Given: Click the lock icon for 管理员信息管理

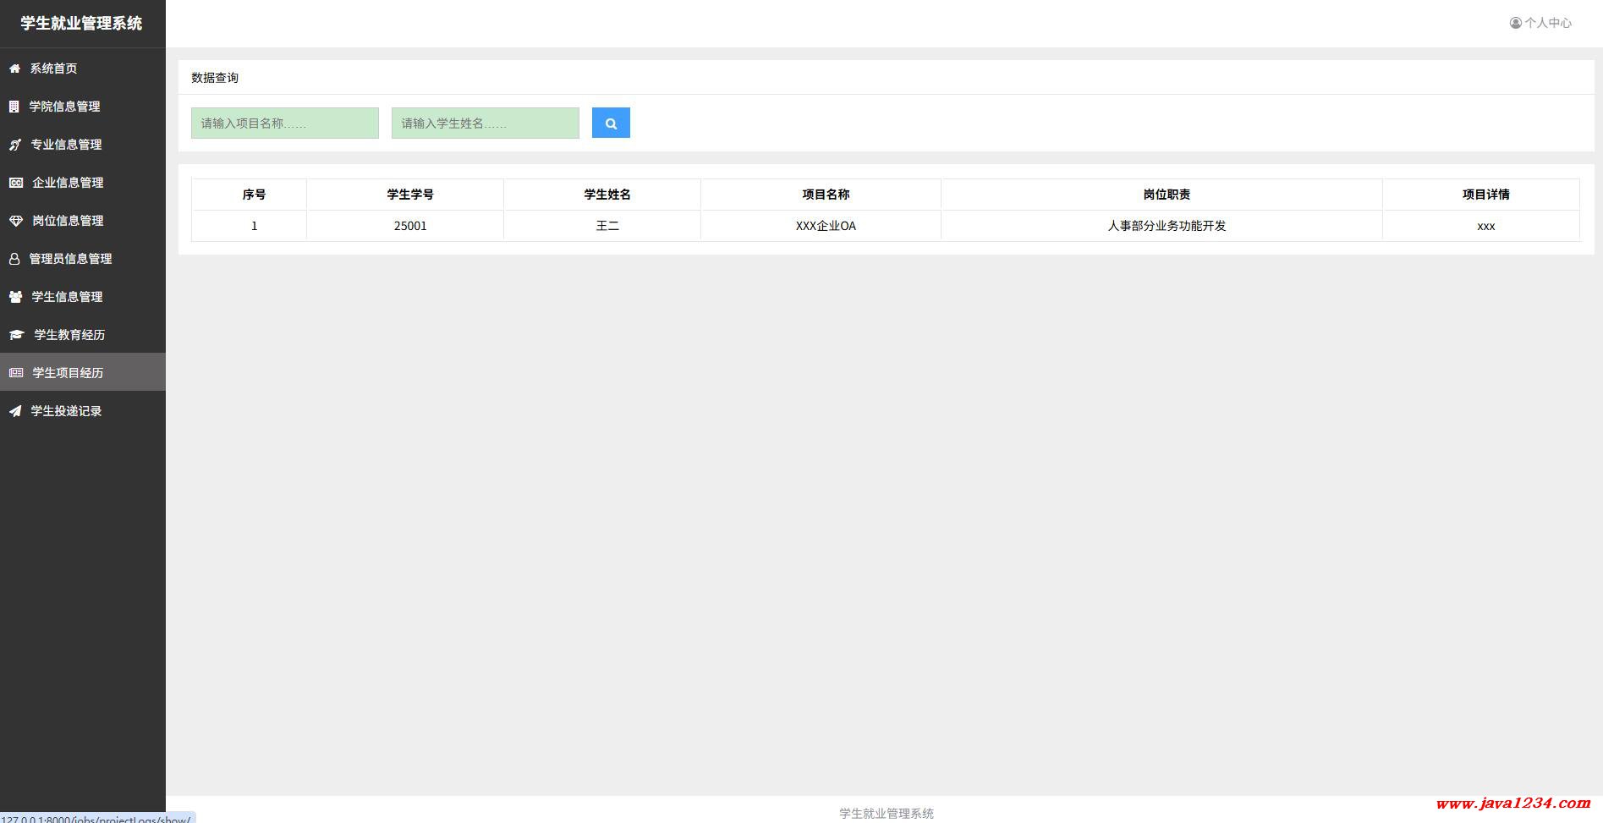Looking at the screenshot, I should [14, 259].
